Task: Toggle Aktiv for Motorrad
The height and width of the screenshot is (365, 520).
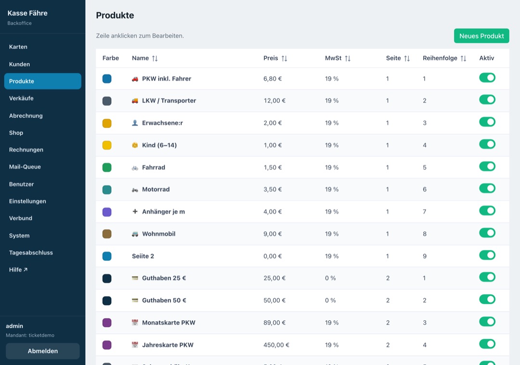Action: [x=487, y=189]
